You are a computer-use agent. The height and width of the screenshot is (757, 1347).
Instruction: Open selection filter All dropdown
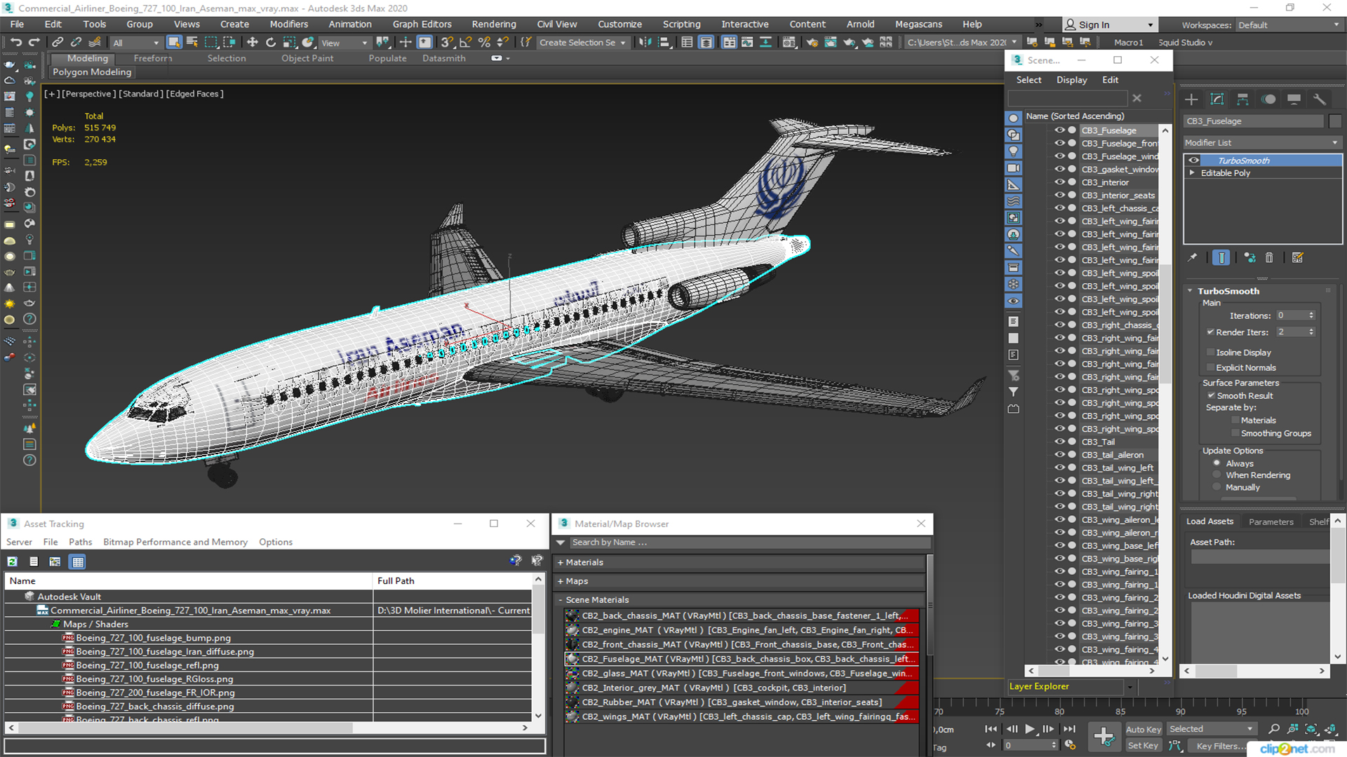pos(136,43)
